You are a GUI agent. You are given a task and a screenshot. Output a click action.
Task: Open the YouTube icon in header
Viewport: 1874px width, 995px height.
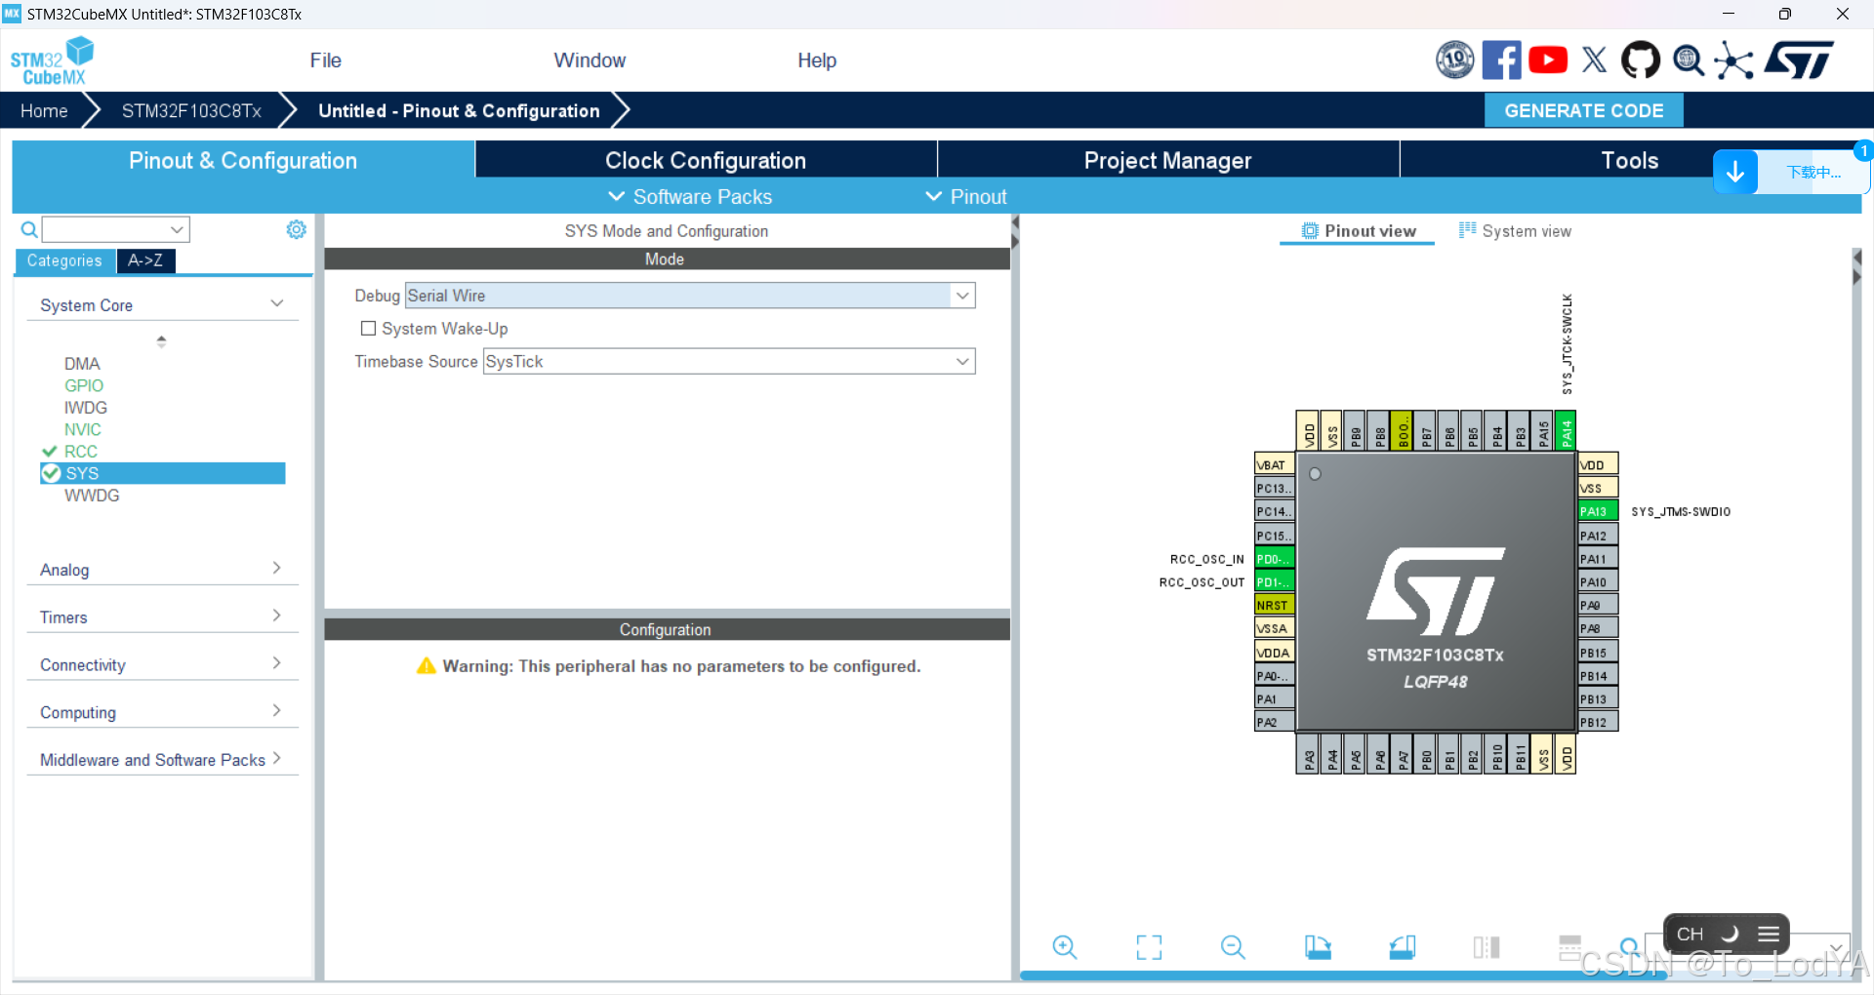1548,60
